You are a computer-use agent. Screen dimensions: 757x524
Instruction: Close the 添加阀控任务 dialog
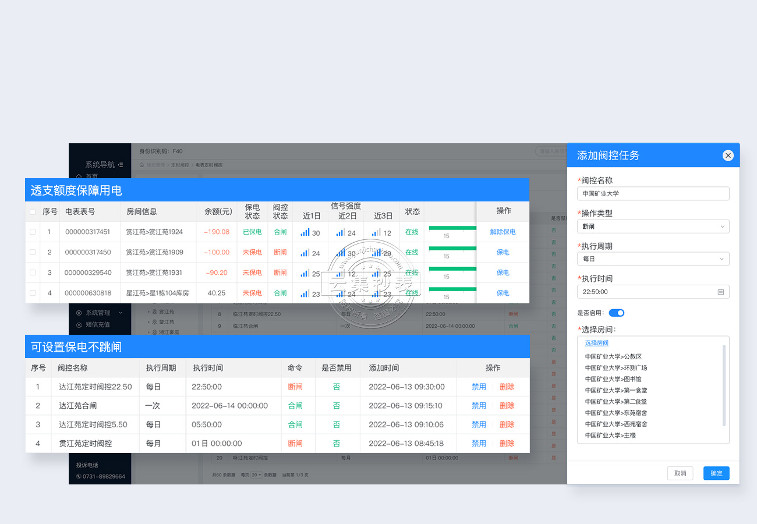pyautogui.click(x=727, y=155)
